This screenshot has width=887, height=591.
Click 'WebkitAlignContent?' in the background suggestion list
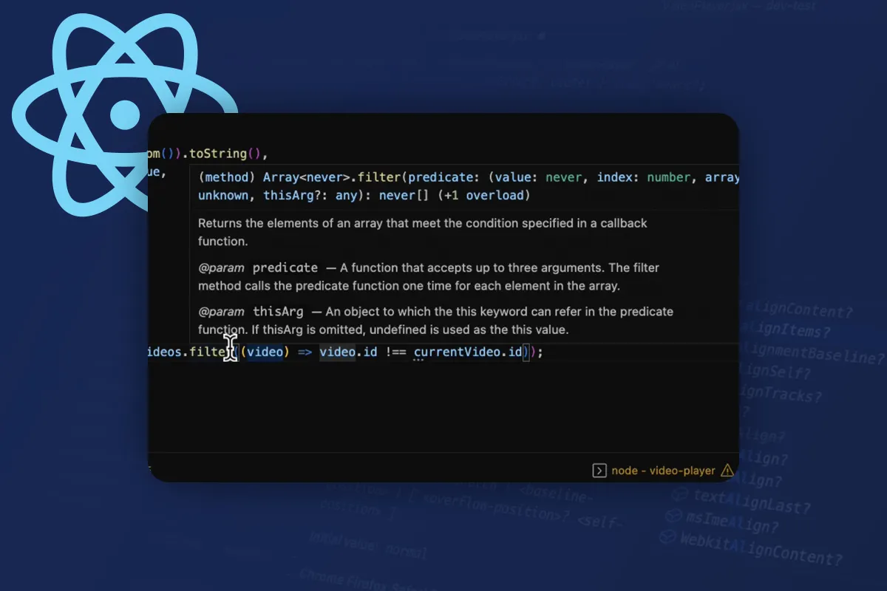[x=761, y=548]
